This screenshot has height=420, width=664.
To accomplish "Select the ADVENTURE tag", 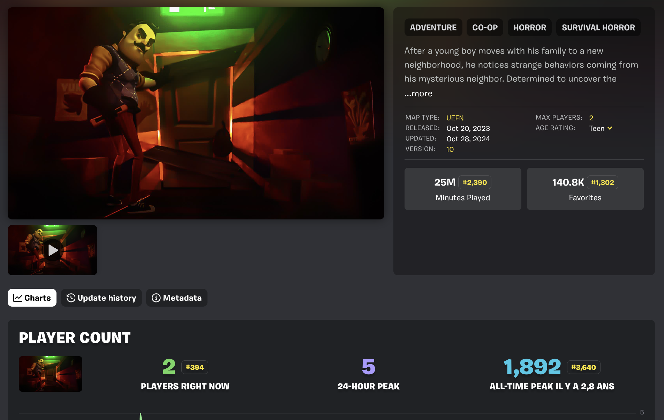I will 433,28.
